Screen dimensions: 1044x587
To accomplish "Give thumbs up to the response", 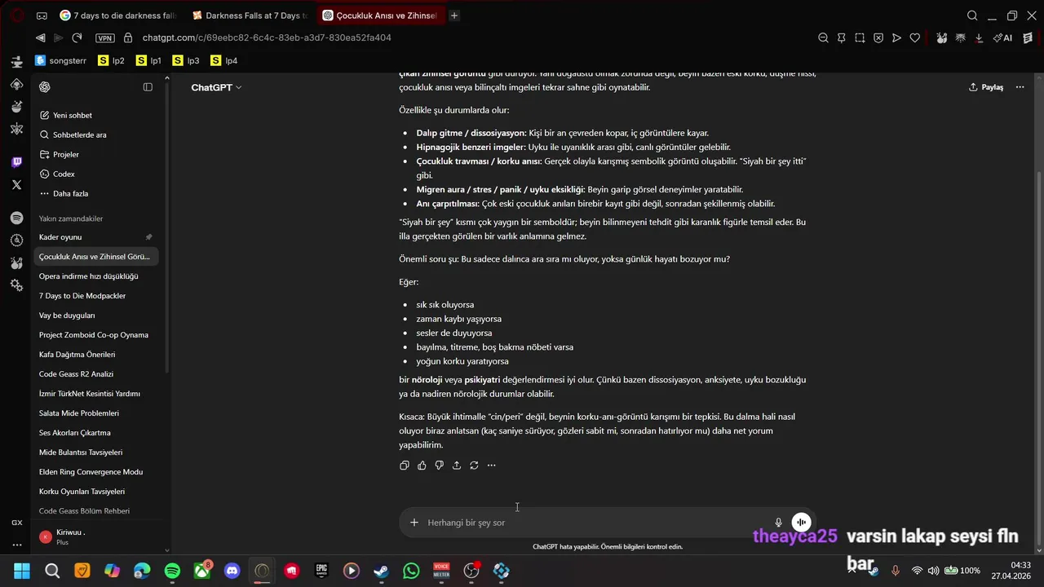I will pyautogui.click(x=422, y=466).
